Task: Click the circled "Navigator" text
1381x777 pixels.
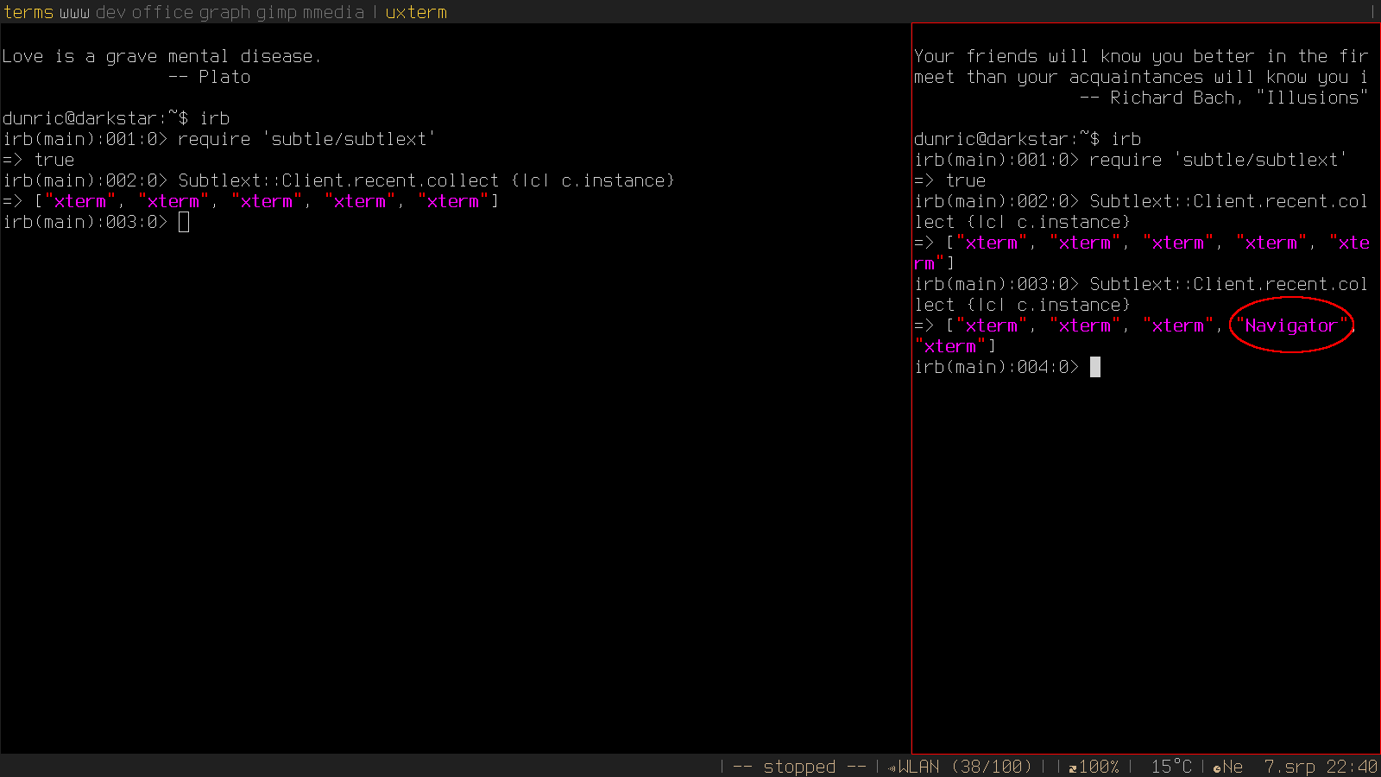Action: (x=1290, y=325)
